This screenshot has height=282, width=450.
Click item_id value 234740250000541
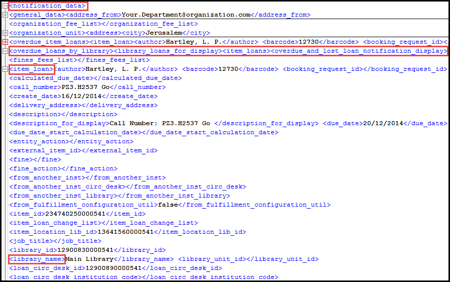[75, 214]
